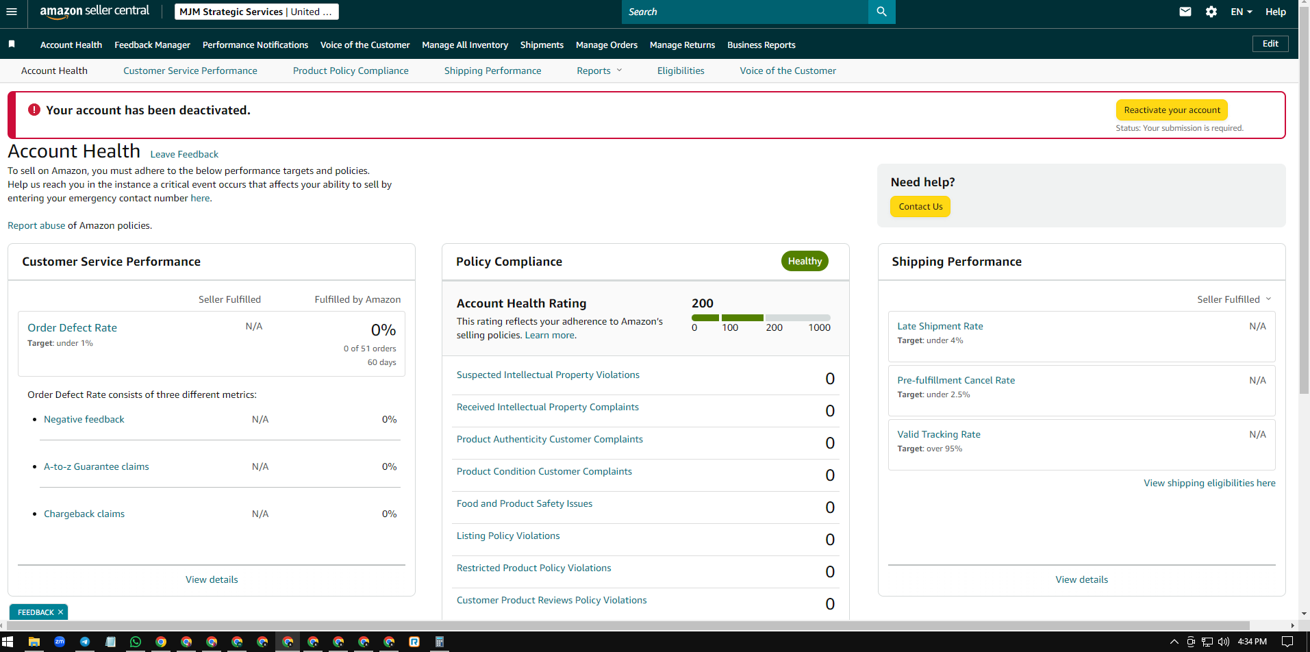Open A-to-z Guarantee claims link
This screenshot has width=1310, height=652.
click(x=97, y=466)
